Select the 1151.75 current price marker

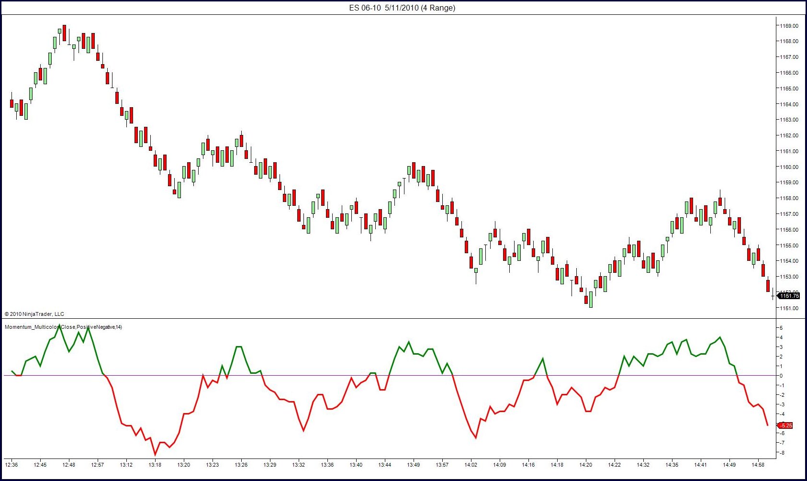coord(788,296)
